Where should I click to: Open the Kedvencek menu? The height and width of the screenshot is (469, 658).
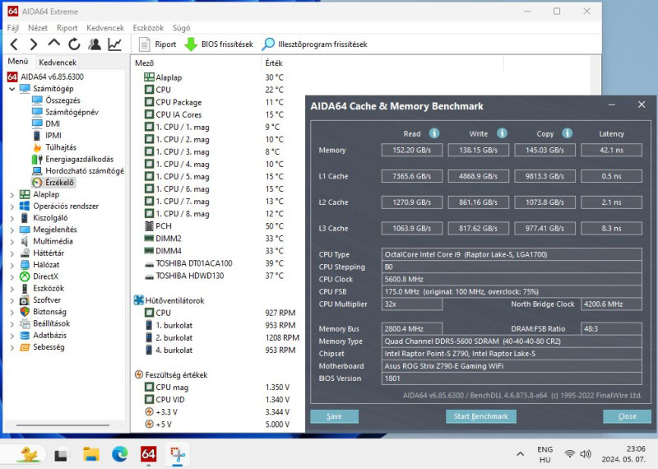pos(105,28)
